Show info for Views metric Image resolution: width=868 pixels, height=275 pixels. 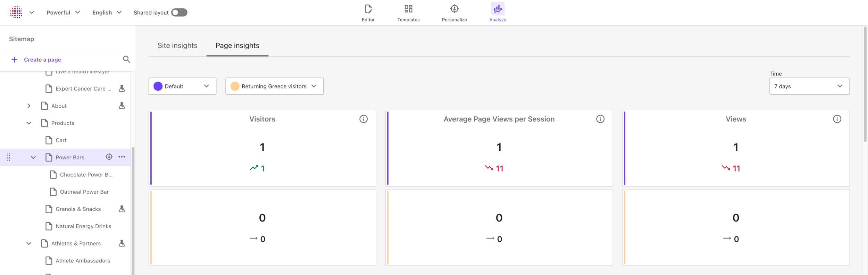837,119
